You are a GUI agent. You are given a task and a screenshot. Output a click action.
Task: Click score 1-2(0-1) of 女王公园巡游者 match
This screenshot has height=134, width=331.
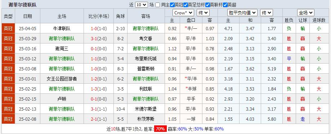99,79
